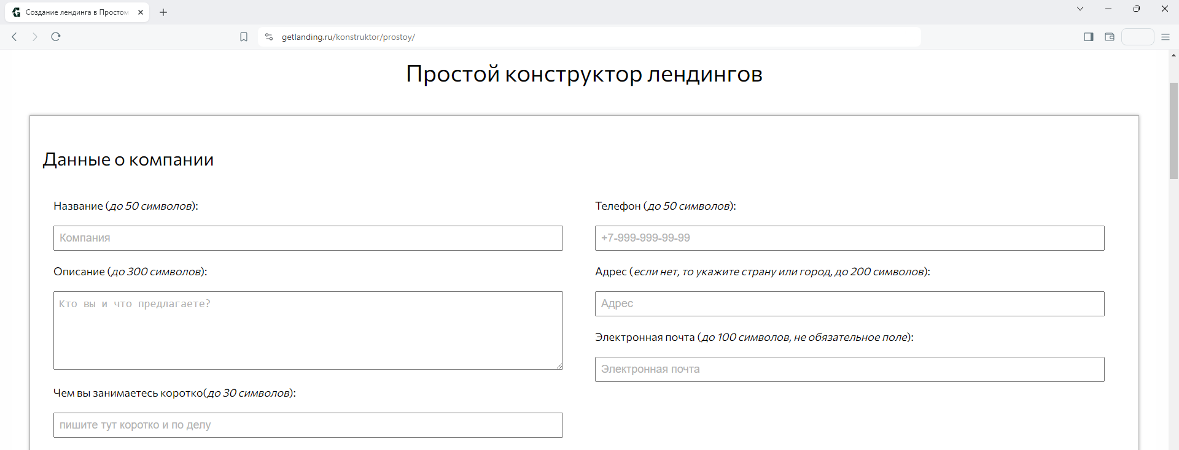This screenshot has height=450, width=1179.
Task: Click the 'пишите тут коротко и по делу' field
Action: (x=308, y=425)
